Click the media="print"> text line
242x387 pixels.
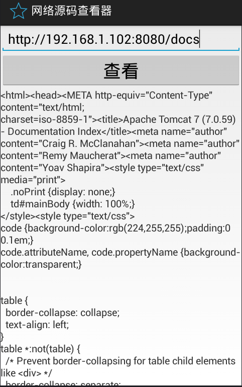(x=33, y=180)
